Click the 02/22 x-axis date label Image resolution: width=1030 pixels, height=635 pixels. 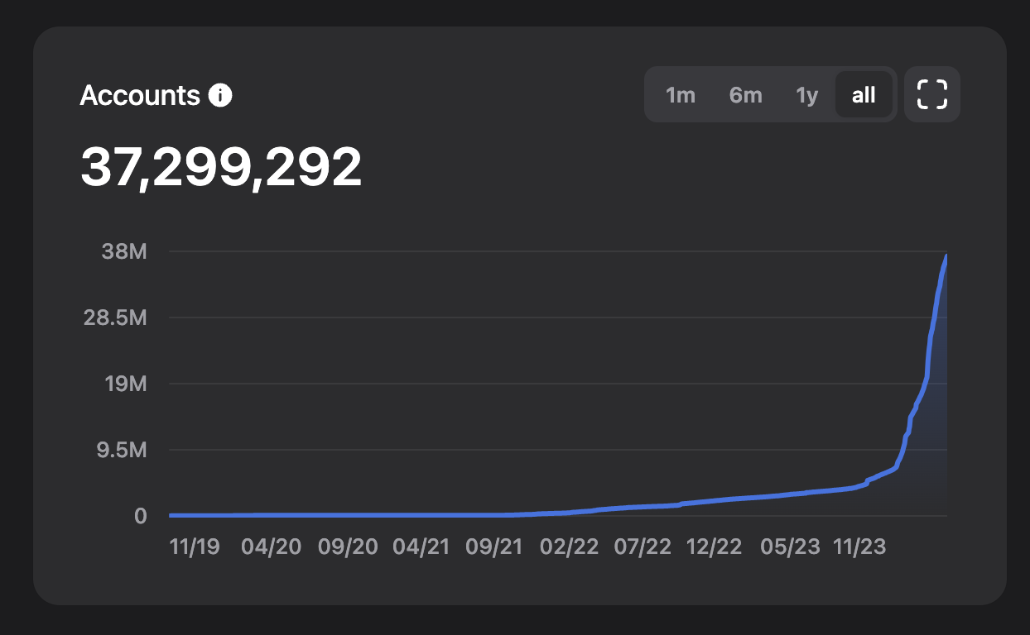(x=568, y=547)
